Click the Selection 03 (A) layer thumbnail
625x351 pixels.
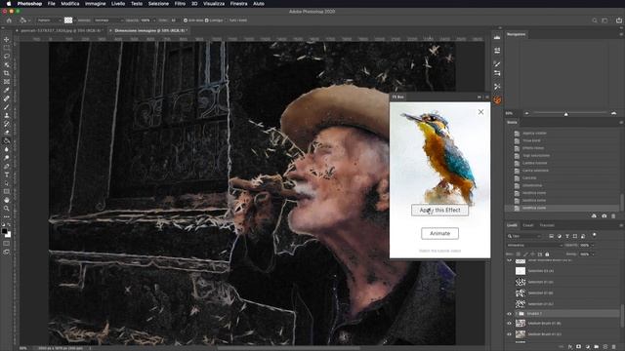coord(521,271)
